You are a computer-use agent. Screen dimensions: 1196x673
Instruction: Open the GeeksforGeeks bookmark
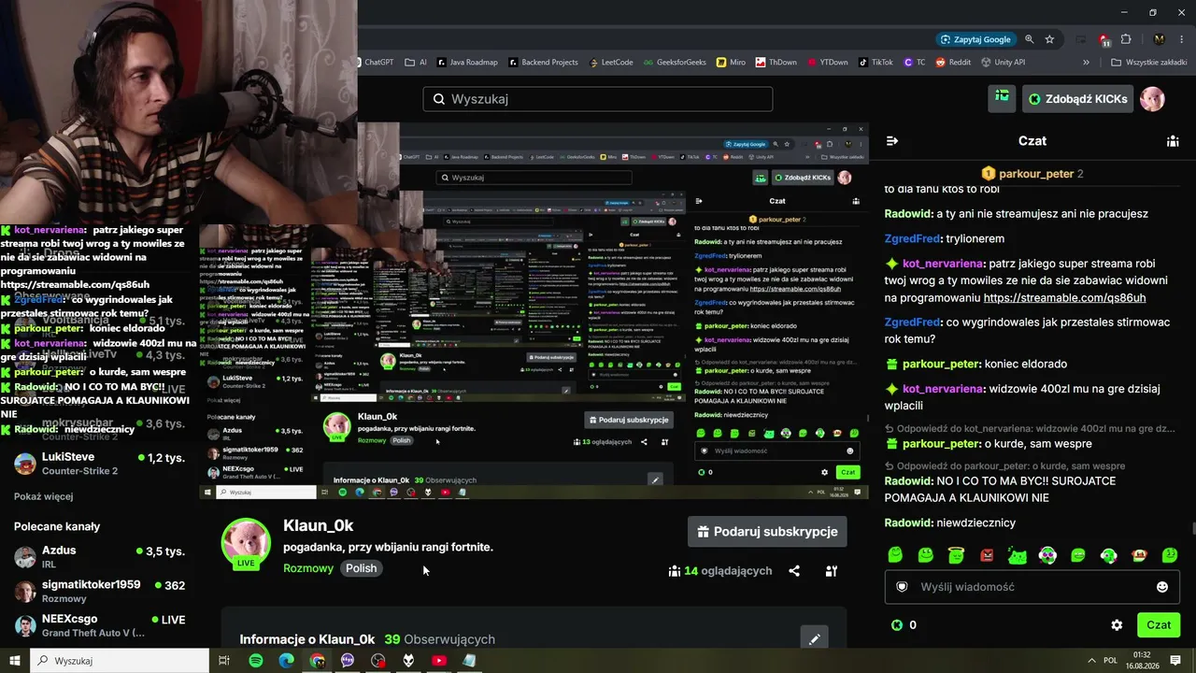[x=674, y=63]
